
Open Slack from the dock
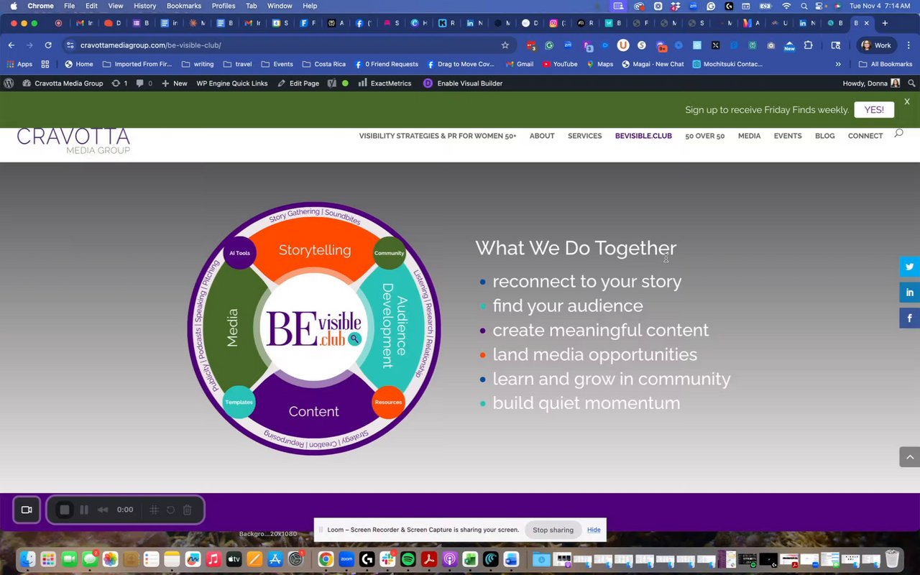pyautogui.click(x=387, y=559)
